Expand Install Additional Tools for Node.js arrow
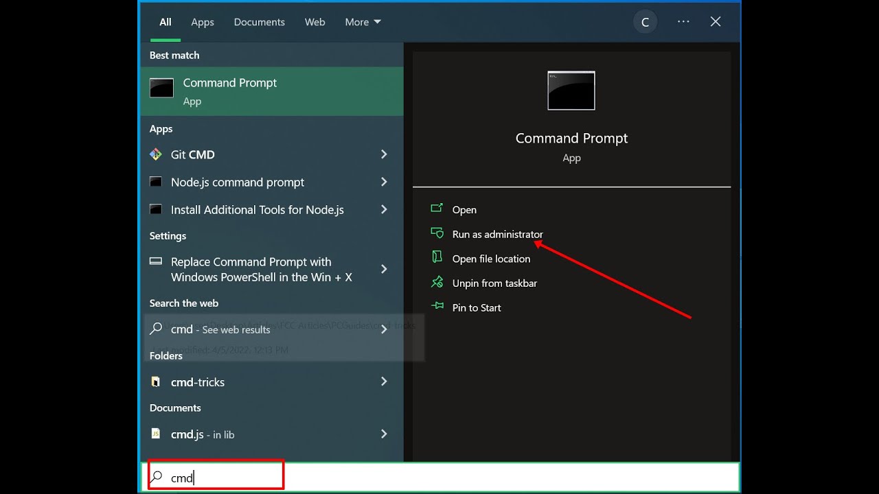This screenshot has height=494, width=879. [x=384, y=209]
